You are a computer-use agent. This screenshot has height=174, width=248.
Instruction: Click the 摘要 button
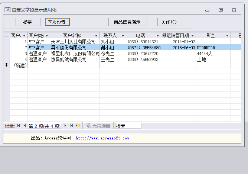28,22
